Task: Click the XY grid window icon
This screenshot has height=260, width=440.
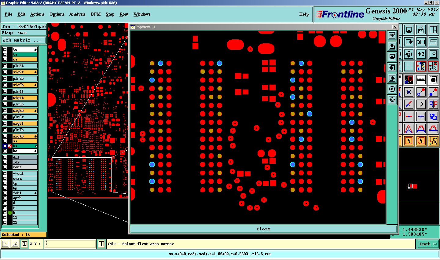Action: pyautogui.click(x=433, y=30)
